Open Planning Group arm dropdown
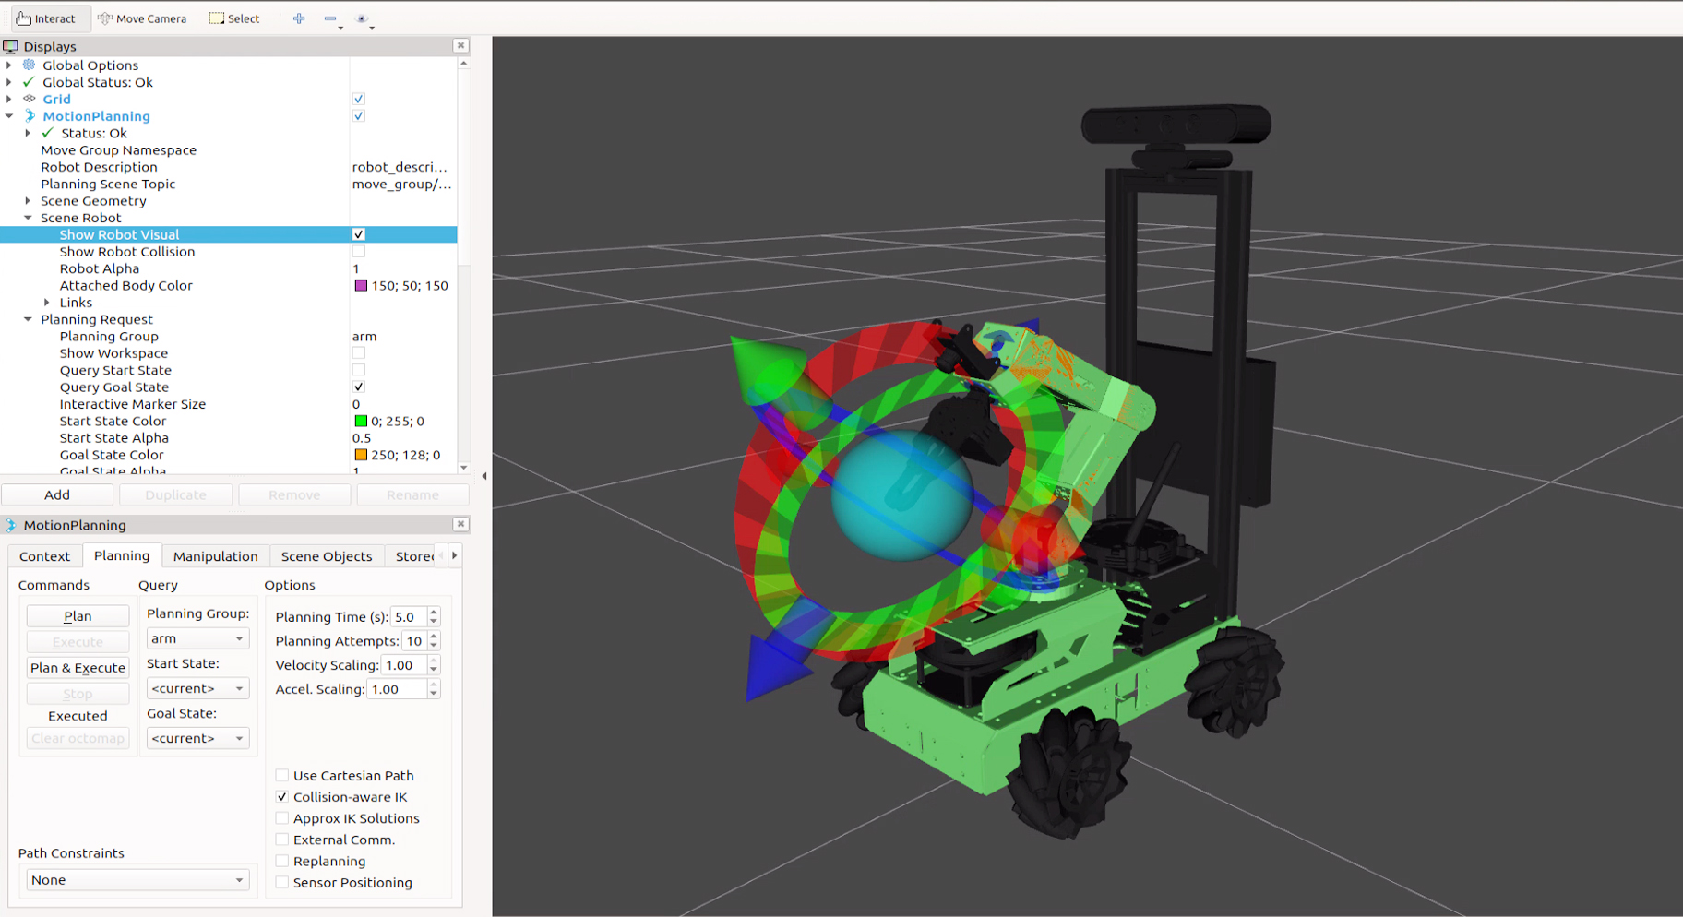The height and width of the screenshot is (917, 1683). [197, 638]
